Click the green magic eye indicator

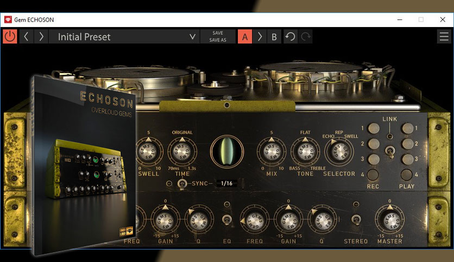pyautogui.click(x=227, y=152)
